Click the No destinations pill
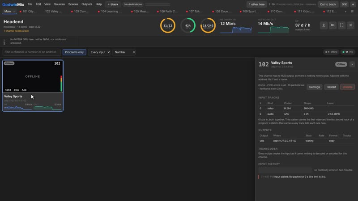 133,4
